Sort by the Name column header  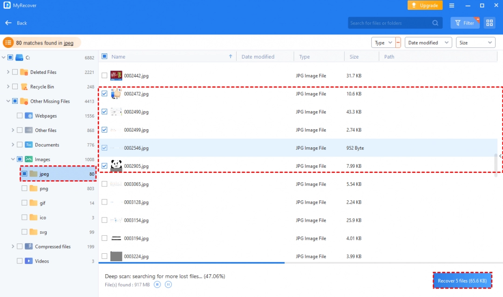click(x=119, y=57)
